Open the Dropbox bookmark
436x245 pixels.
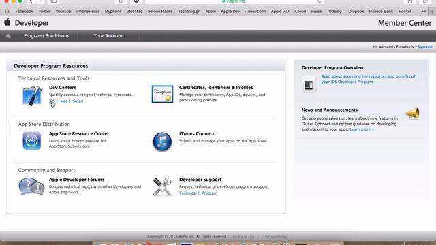pyautogui.click(x=356, y=12)
